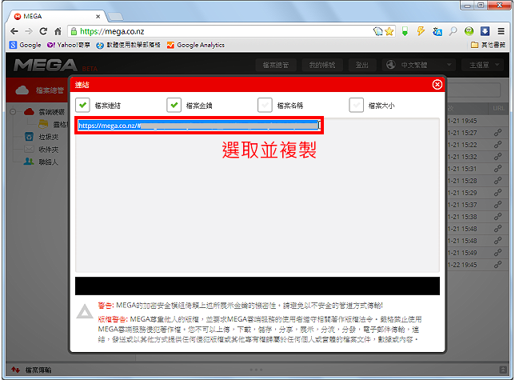
Task: Open the 檔案總管 top menu item
Action: coord(276,65)
